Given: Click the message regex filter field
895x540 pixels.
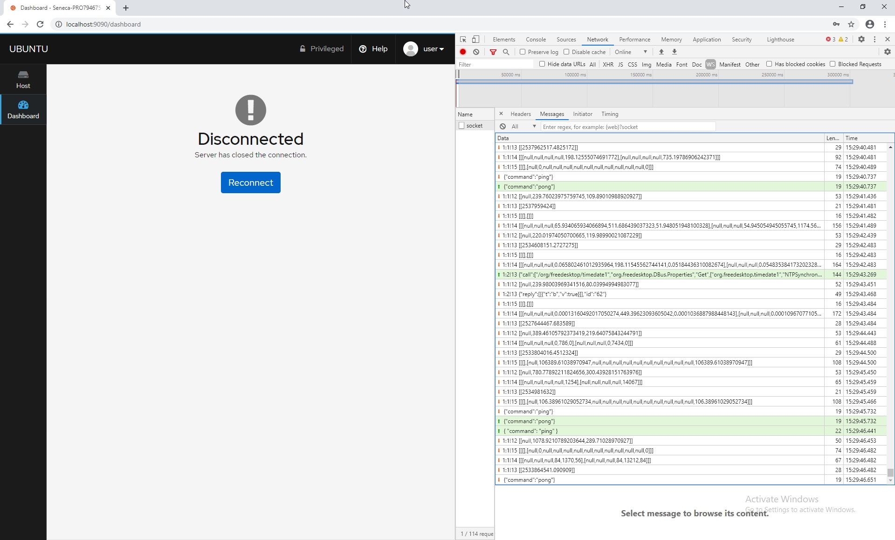Looking at the screenshot, I should click(x=627, y=127).
